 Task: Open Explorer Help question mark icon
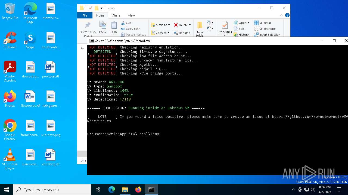[x=287, y=15]
